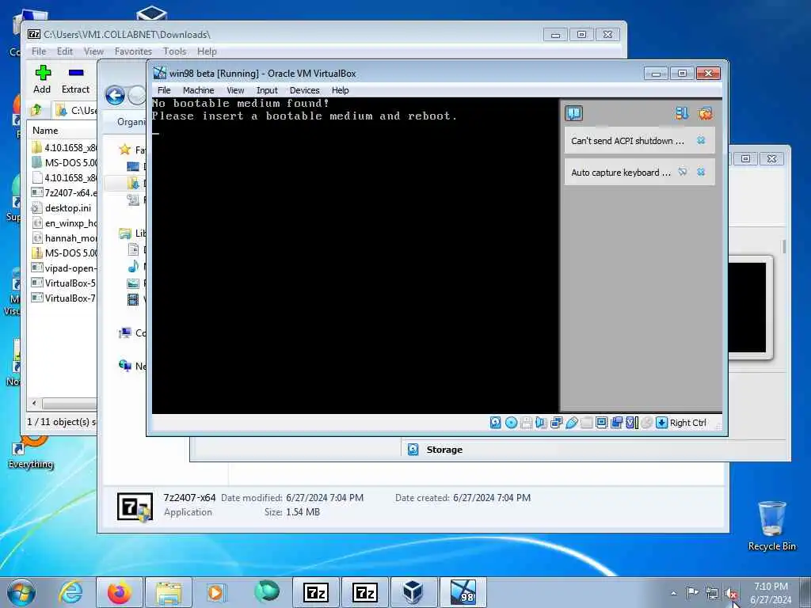Click the delete finished notifications icon
811x608 pixels.
point(705,113)
